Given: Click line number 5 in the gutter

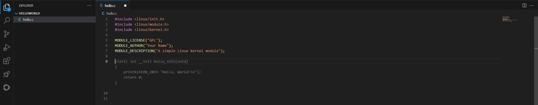Looking at the screenshot, I should 106,40.
